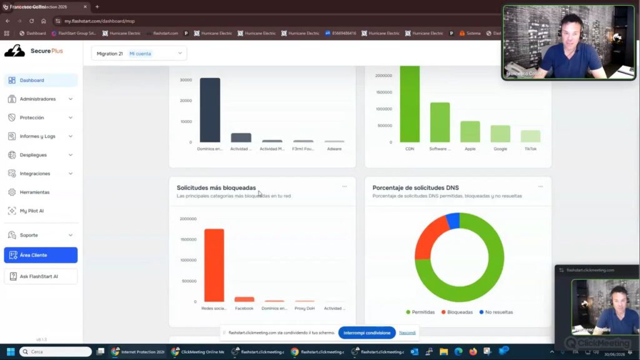640x360 pixels.
Task: Click browser back arrow
Action: (7, 21)
